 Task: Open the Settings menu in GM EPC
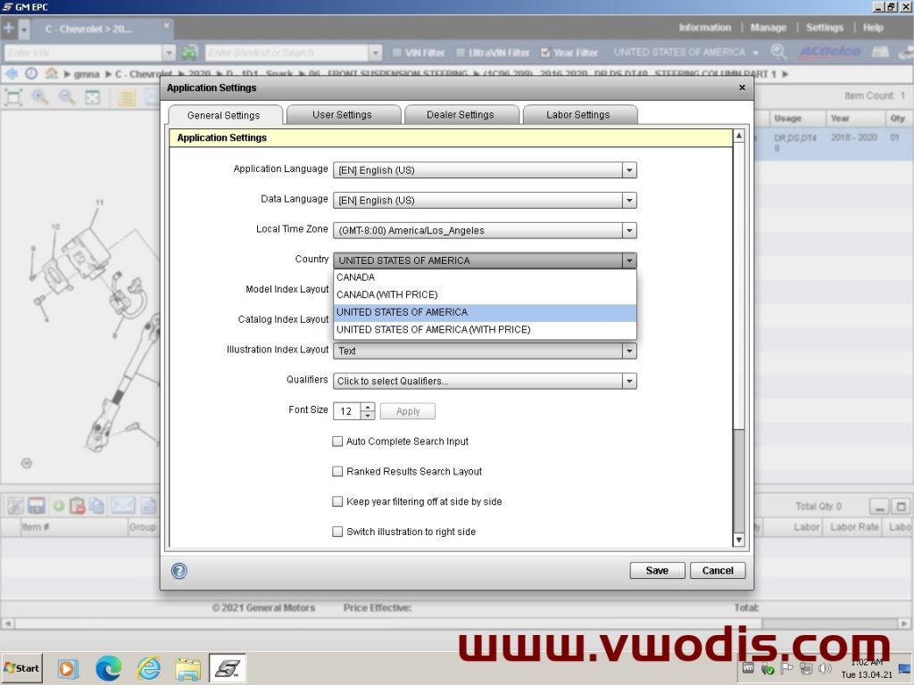click(x=824, y=28)
